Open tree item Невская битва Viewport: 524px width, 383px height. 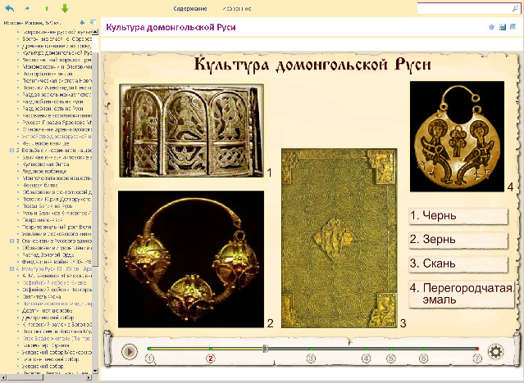[39, 185]
